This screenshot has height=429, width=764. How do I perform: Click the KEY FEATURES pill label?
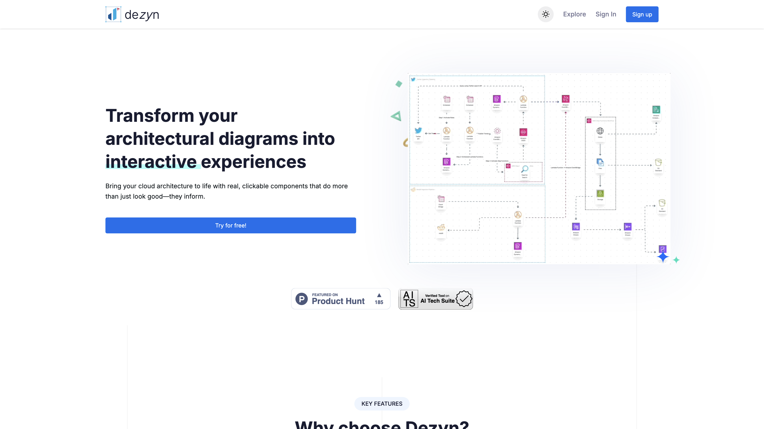point(382,404)
